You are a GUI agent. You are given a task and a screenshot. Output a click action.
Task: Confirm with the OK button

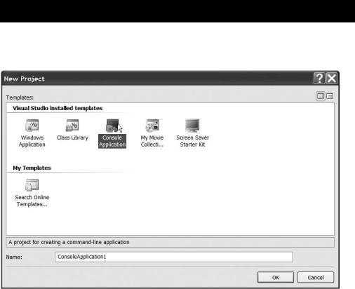pos(276,277)
